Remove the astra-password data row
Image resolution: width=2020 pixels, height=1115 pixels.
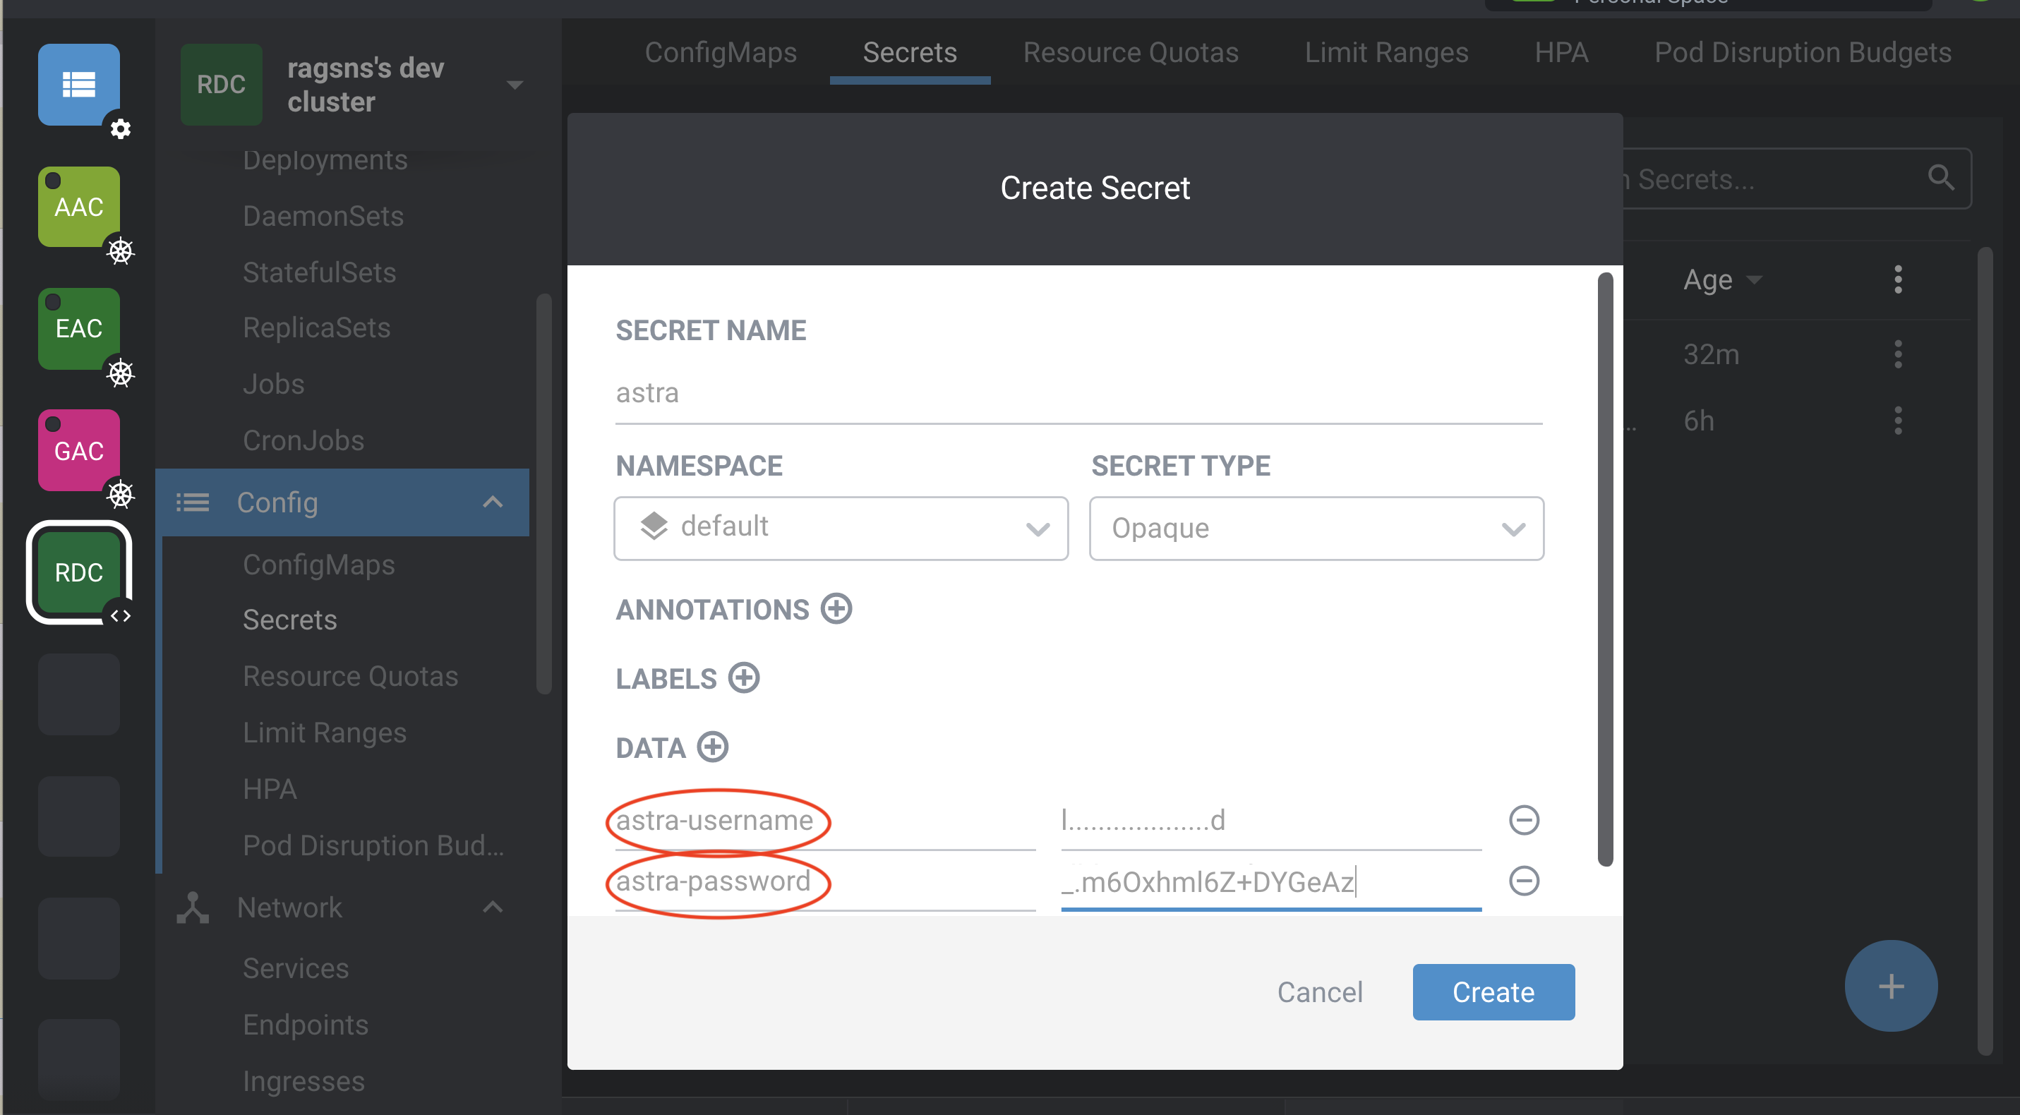[1524, 881]
